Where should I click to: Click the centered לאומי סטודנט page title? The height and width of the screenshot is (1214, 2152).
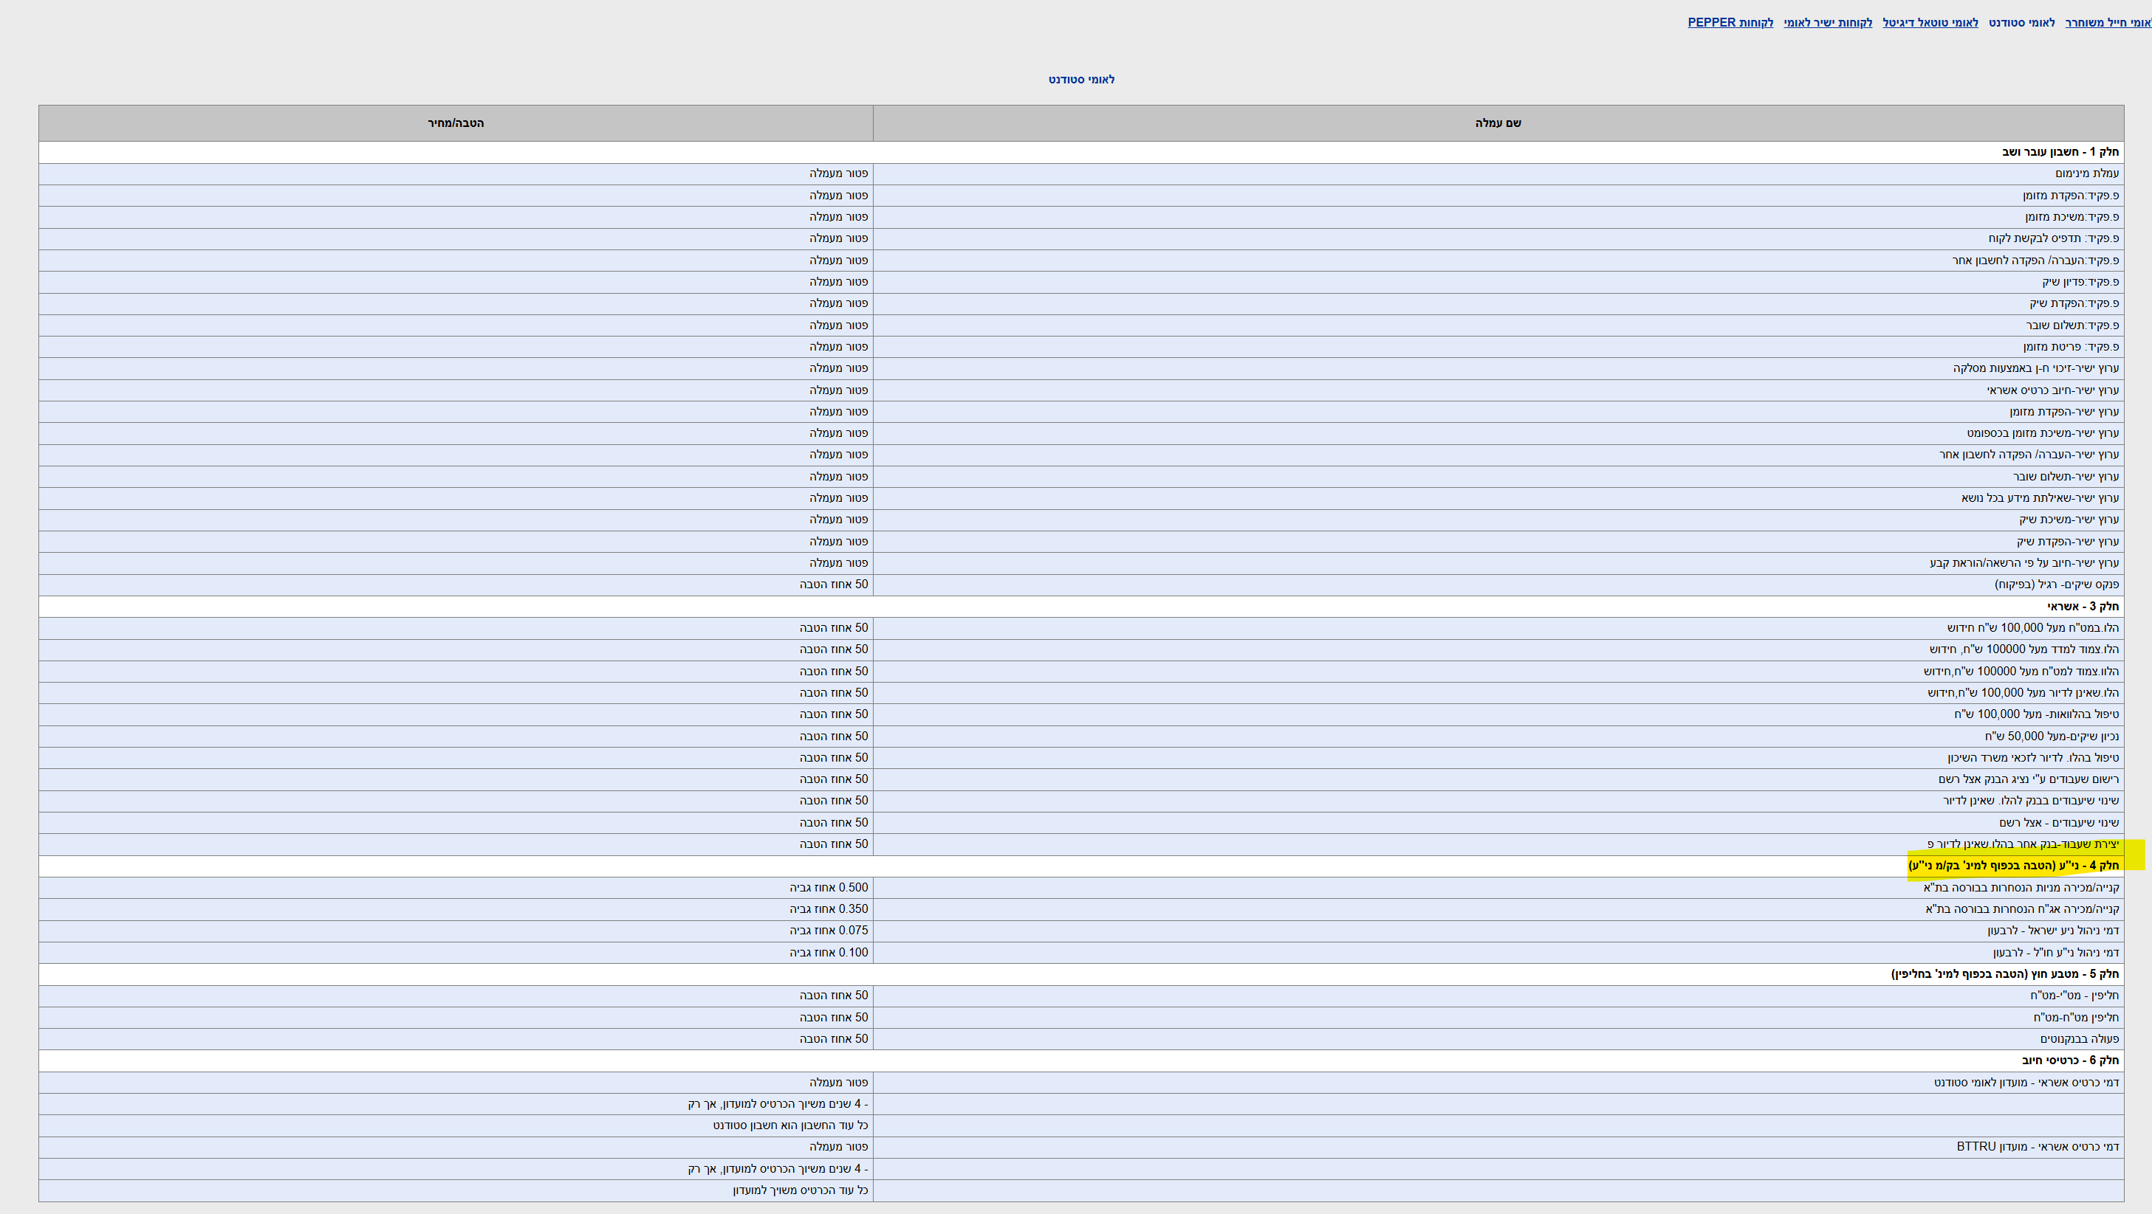(1081, 79)
